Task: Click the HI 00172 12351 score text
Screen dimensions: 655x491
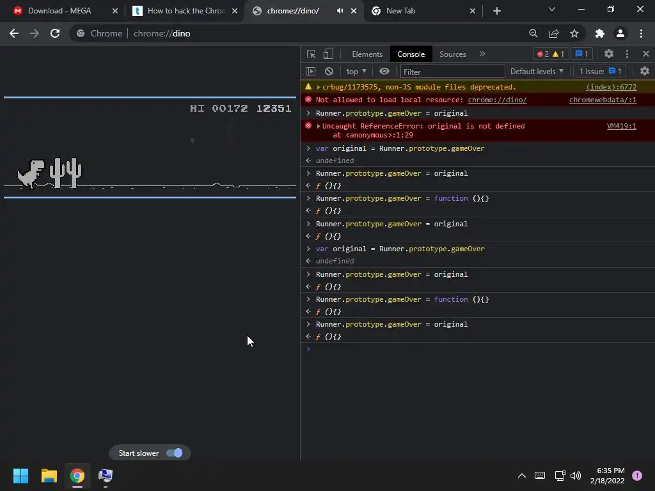Action: pyautogui.click(x=241, y=109)
